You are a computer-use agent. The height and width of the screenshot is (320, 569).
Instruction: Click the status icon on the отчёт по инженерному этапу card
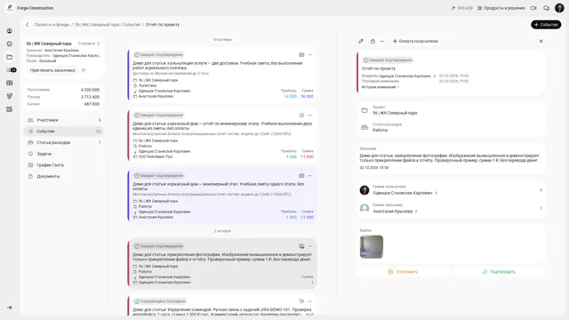tap(301, 116)
